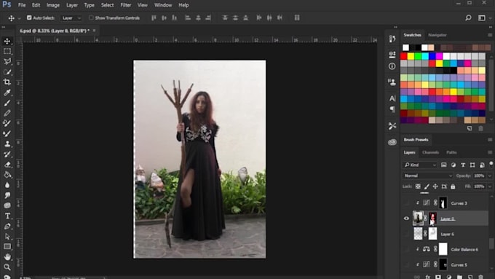Toggle lock position button
The height and width of the screenshot is (279, 495).
(435, 186)
